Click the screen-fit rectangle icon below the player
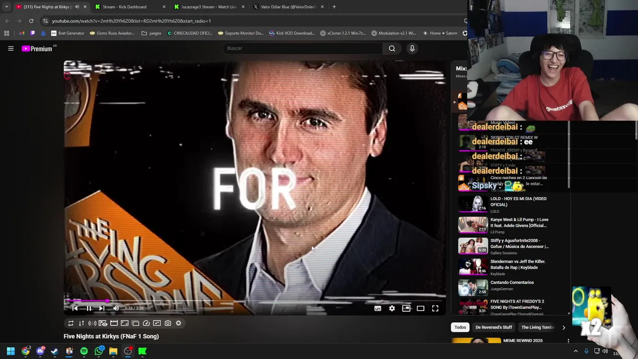 coord(125,323)
